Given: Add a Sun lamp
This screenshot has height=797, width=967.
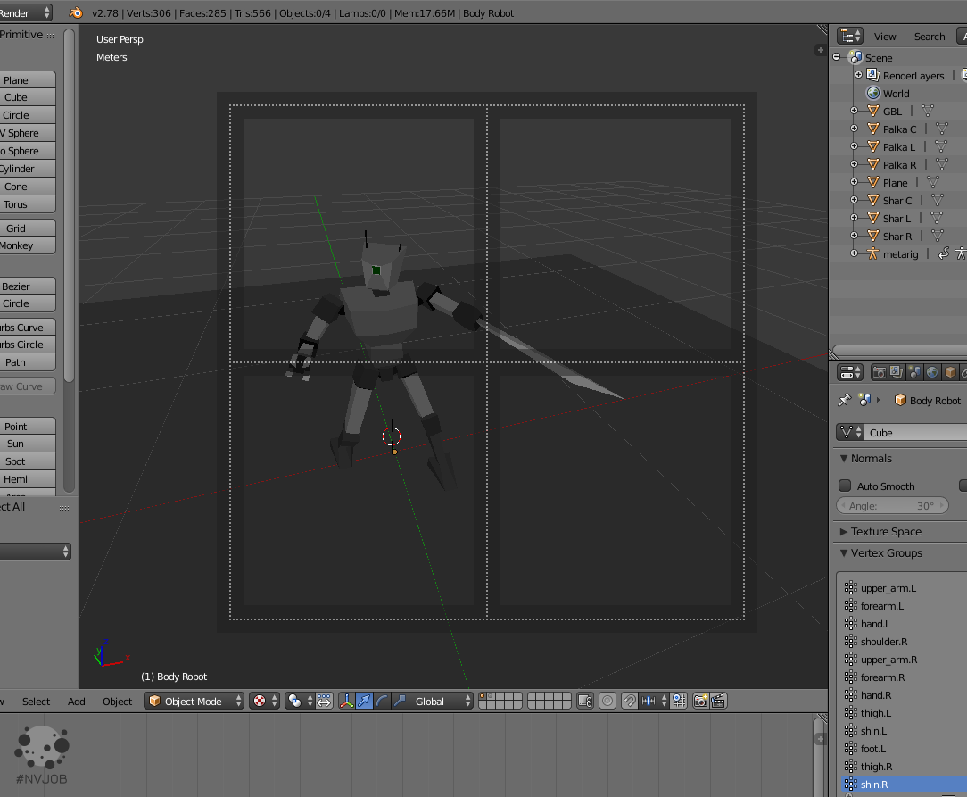Looking at the screenshot, I should click(28, 444).
